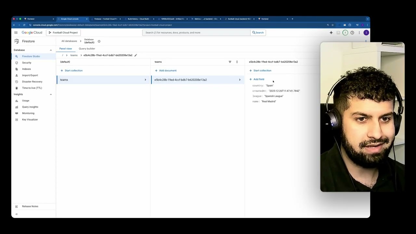Viewport: 416px width, 234px height.
Task: Click the blue Search button
Action: [x=258, y=32]
